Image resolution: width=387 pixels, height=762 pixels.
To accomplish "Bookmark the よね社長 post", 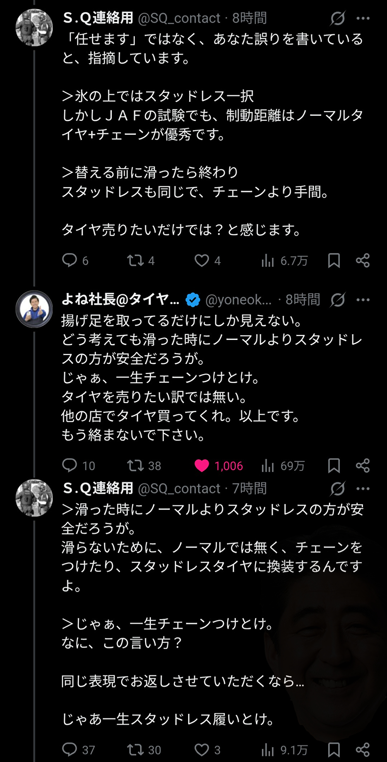I will point(334,466).
